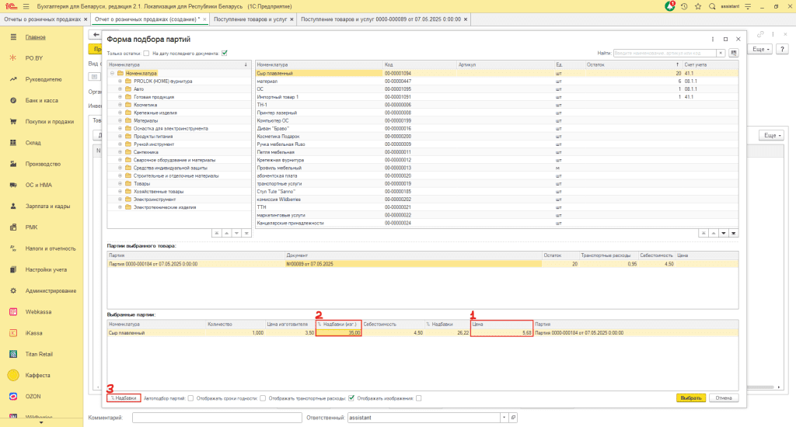The height and width of the screenshot is (427, 796).
Task: Open iKassa section in sidebar
Action: point(34,333)
